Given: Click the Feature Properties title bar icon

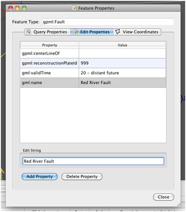Looking at the screenshot, I should pos(74,8).
